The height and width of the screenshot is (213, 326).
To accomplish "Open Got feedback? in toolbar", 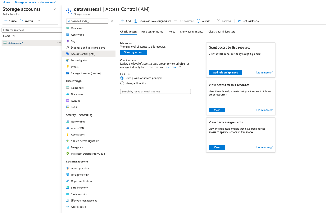I will point(248,21).
